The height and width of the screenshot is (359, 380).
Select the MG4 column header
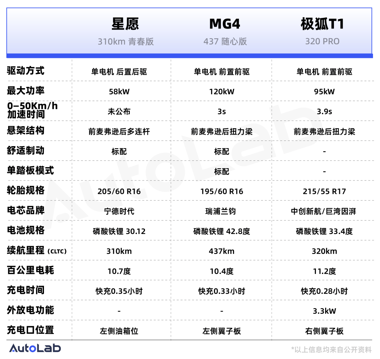tap(225, 24)
